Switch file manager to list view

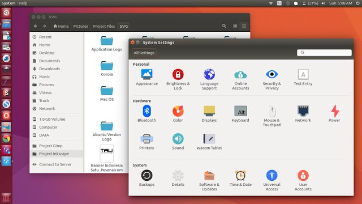click(x=235, y=26)
